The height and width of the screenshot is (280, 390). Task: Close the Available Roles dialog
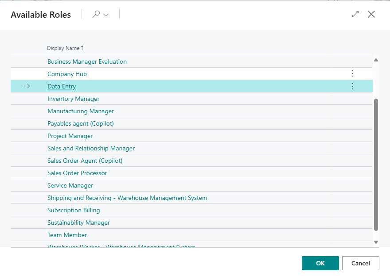pyautogui.click(x=371, y=14)
